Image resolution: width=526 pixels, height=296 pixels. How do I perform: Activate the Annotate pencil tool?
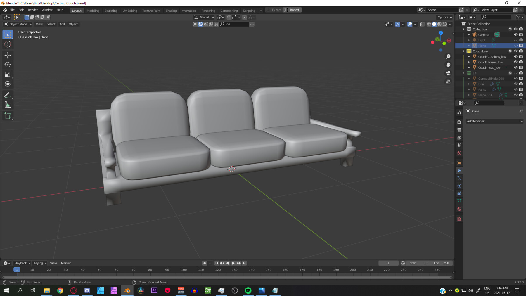coord(8,95)
